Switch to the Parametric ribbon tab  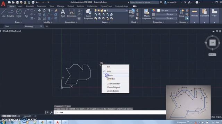click(42, 6)
